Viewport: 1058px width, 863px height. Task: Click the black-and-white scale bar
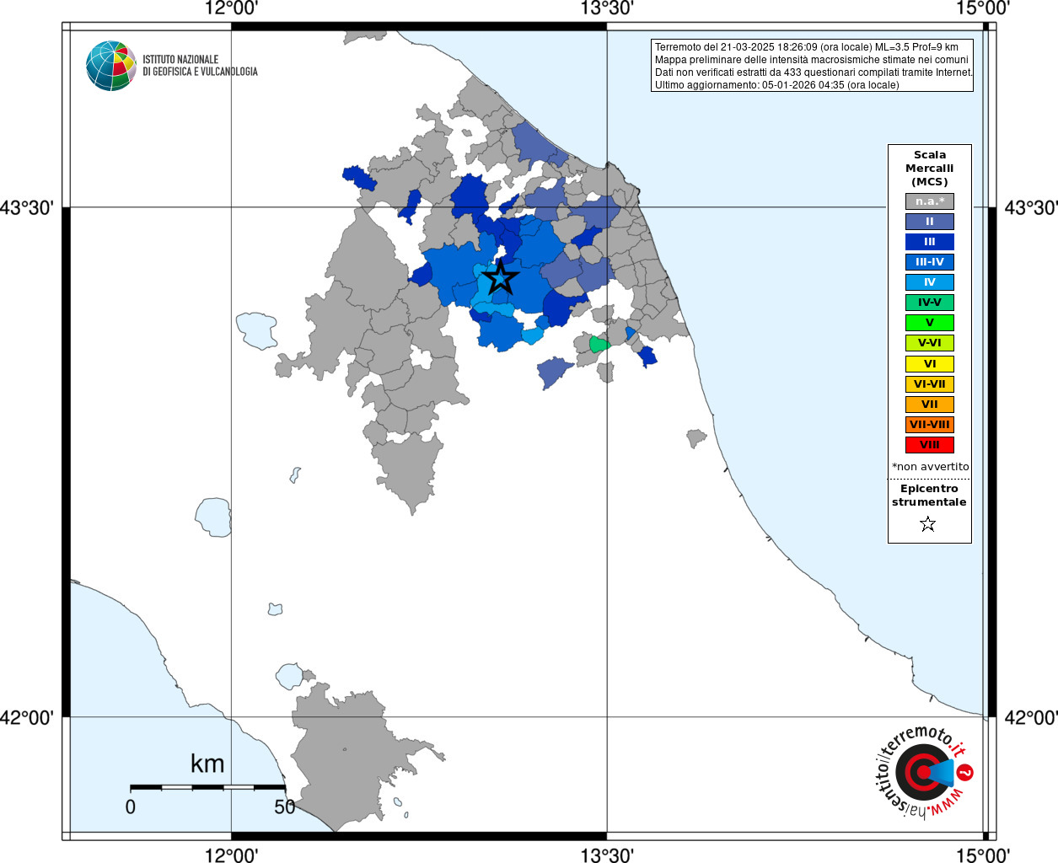pos(207,787)
